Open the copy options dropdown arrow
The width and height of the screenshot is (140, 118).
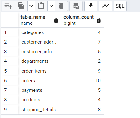(31, 6)
